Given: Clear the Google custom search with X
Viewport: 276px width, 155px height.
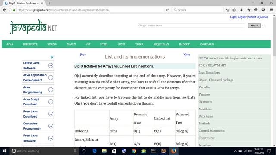Looking at the screenshot, I should click(x=263, y=25).
